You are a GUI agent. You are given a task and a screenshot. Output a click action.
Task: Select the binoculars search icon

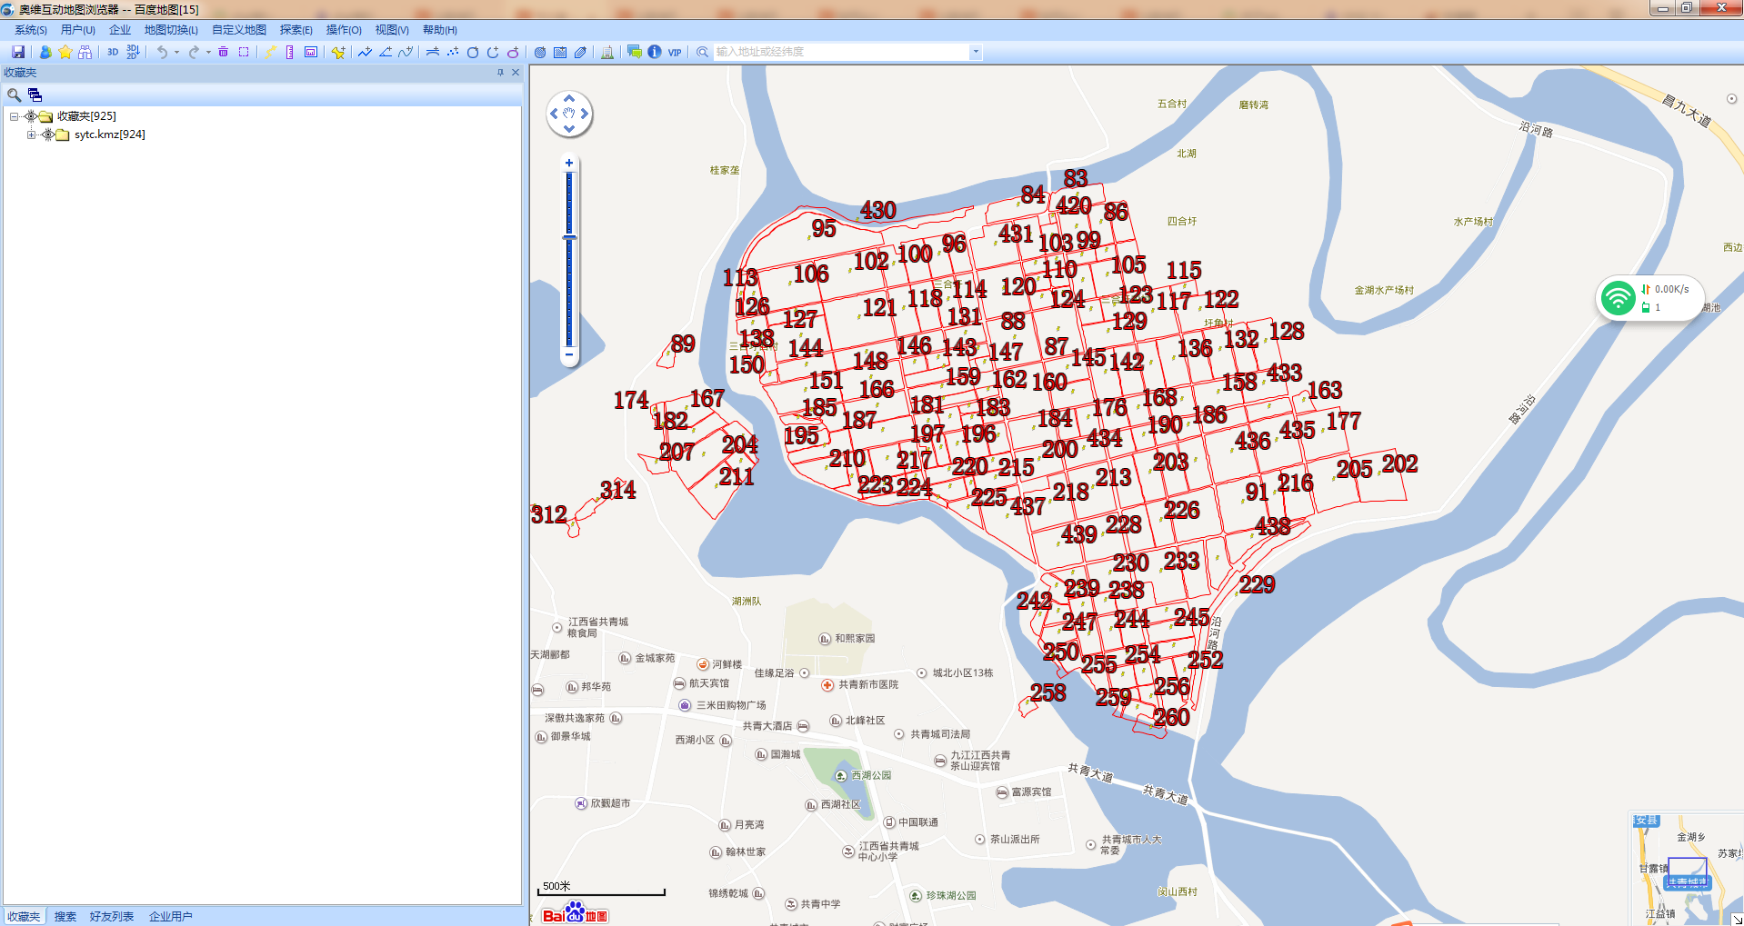(x=85, y=52)
